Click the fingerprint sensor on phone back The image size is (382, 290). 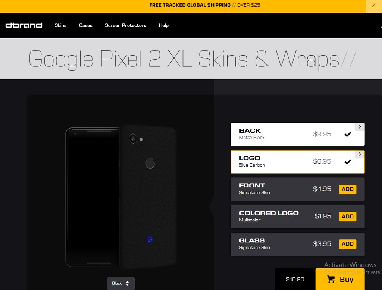click(x=150, y=163)
